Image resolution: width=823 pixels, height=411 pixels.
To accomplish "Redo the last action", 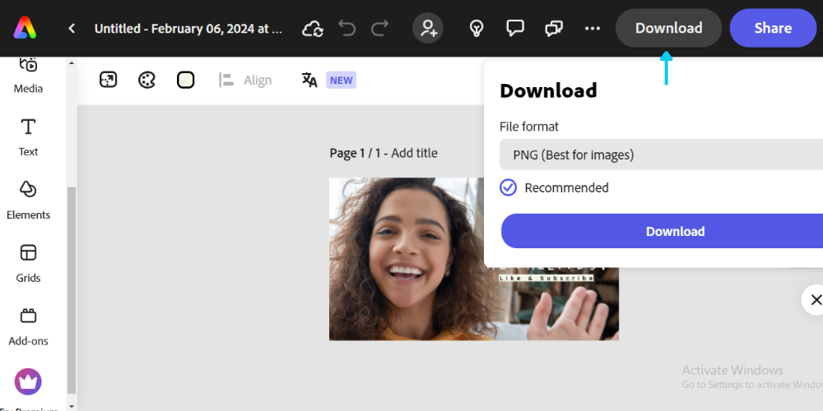I will point(379,29).
